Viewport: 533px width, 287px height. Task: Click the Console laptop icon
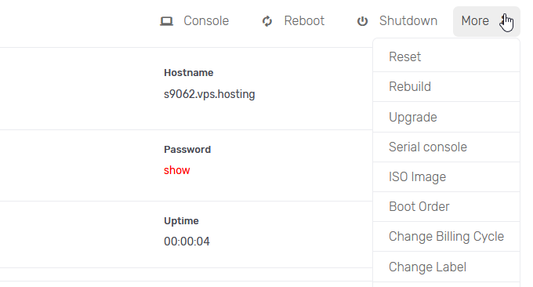tap(166, 21)
